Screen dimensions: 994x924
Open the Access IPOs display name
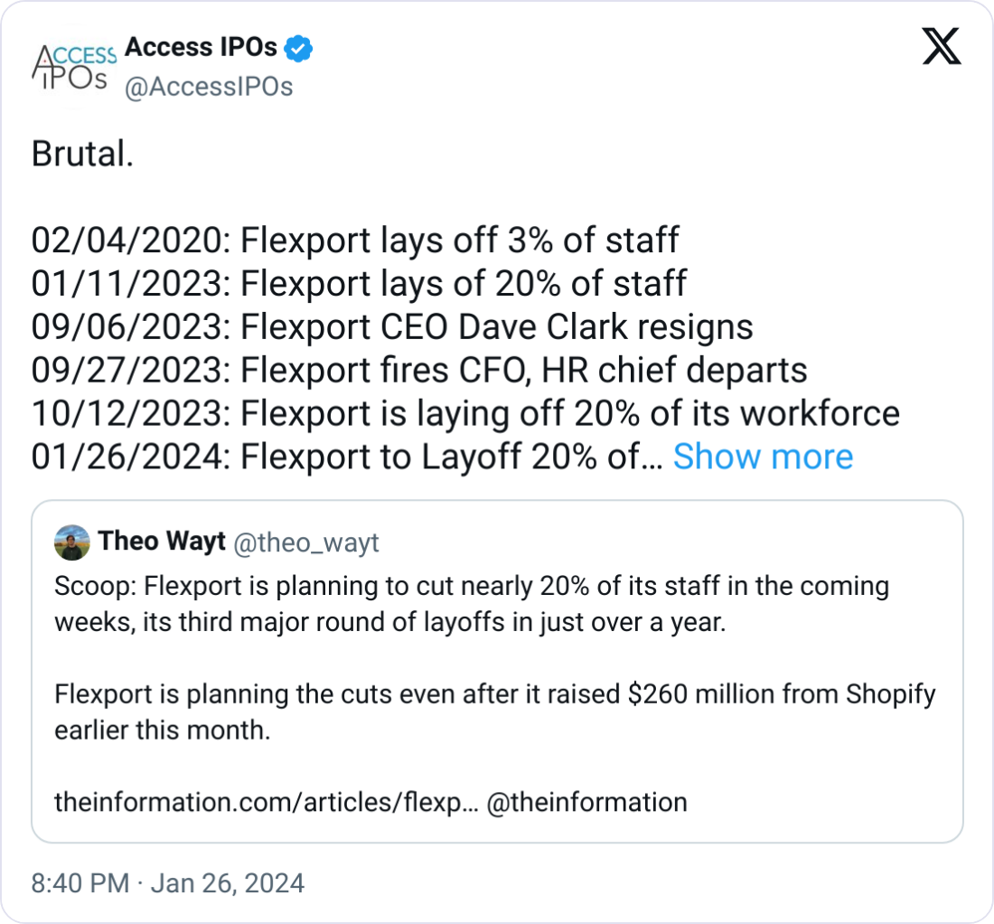click(x=201, y=48)
